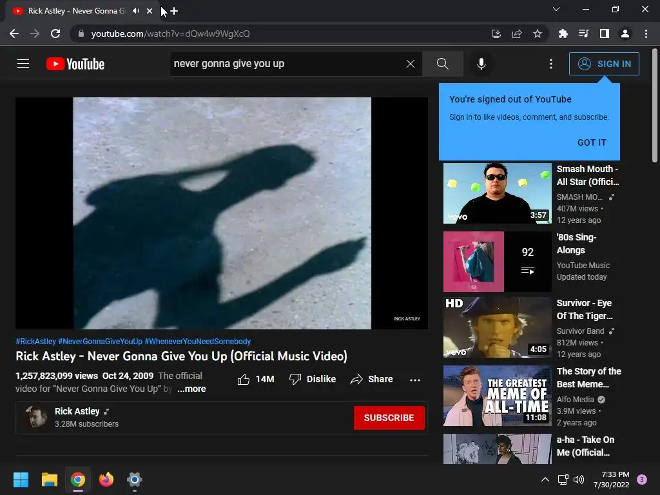Open YouTube settings three-dot menu
Screen dimensions: 660x495
[551, 64]
